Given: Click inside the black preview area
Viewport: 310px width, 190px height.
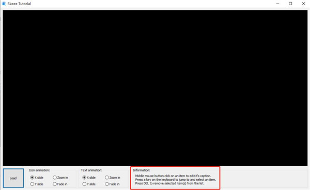Looking at the screenshot, I should 155,88.
